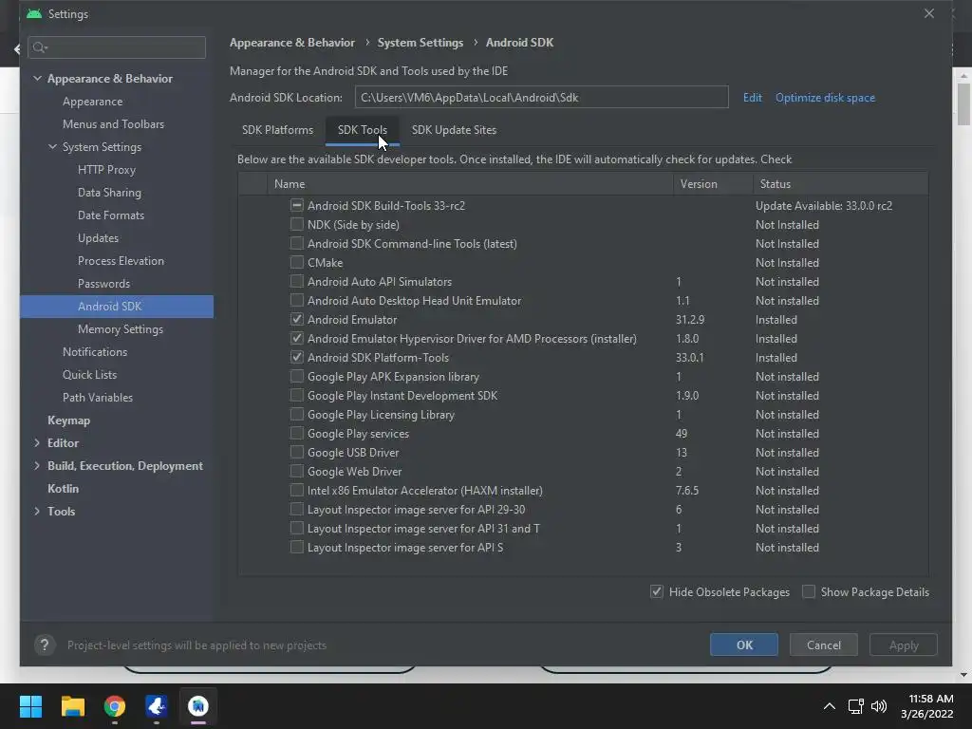Select Process Elevation item
The width and height of the screenshot is (972, 729).
click(121, 260)
